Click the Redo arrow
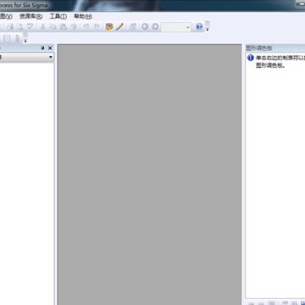 [97, 27]
